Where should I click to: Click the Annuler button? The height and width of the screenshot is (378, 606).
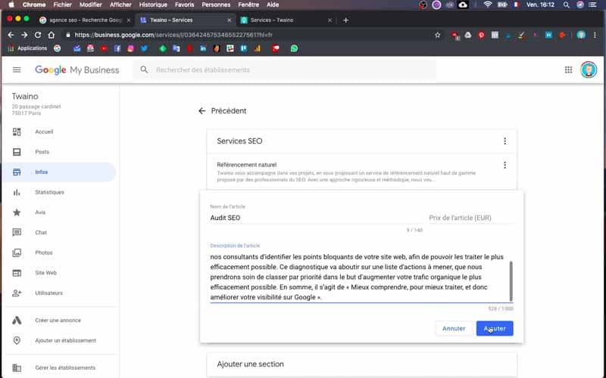click(x=454, y=328)
